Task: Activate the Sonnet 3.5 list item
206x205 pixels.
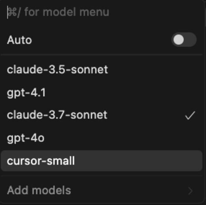Action: (x=102, y=70)
